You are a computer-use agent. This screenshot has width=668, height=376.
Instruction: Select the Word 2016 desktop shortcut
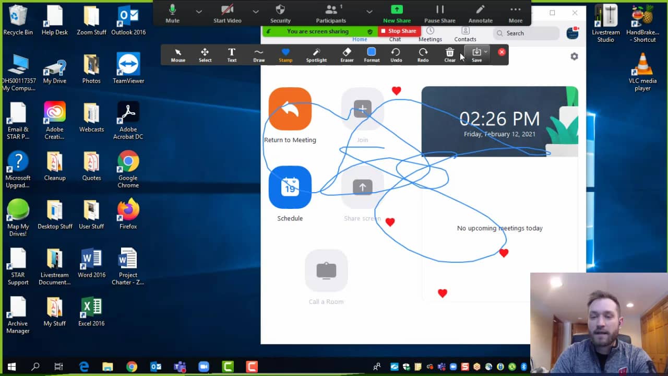(91, 263)
